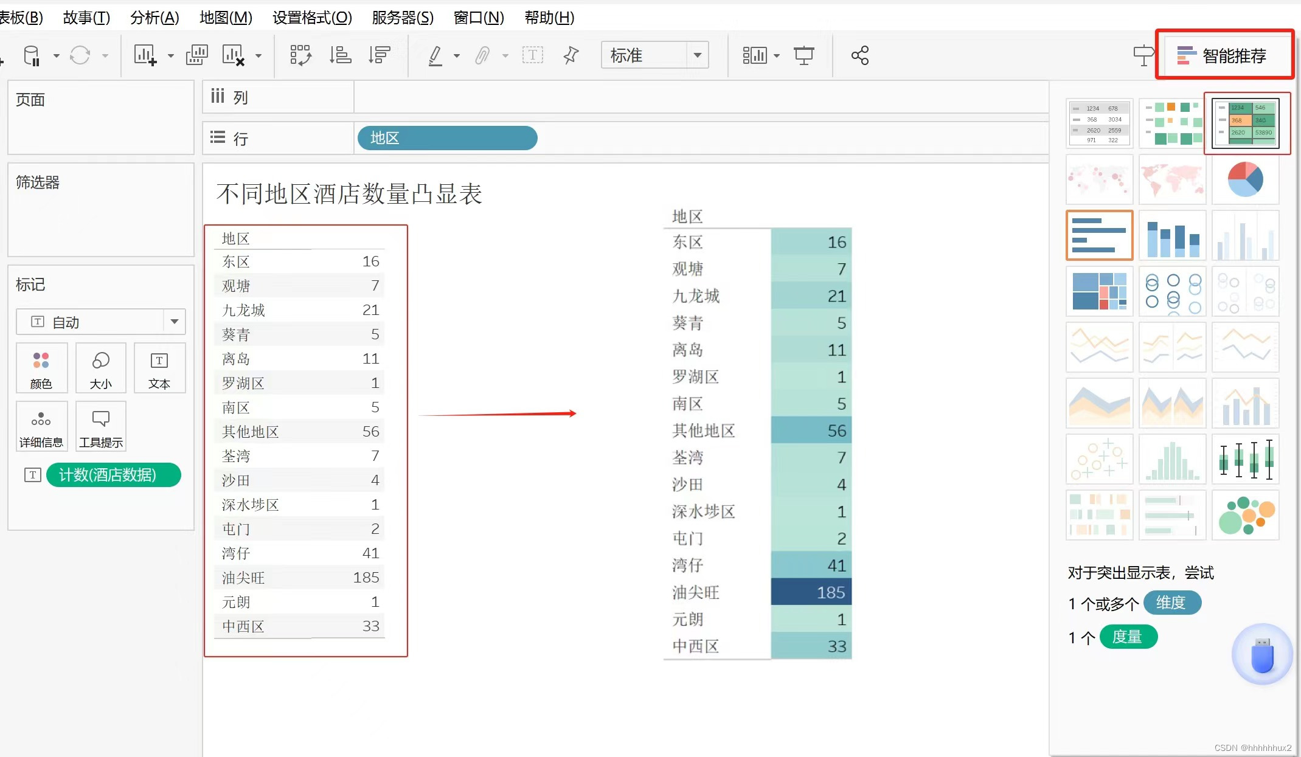
Task: Open the highlight pen dropdown arrow
Action: pos(456,56)
